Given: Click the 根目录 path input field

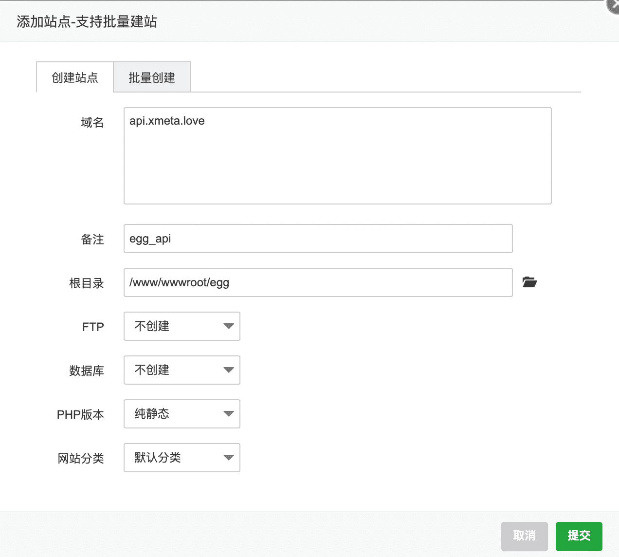Looking at the screenshot, I should [x=318, y=282].
